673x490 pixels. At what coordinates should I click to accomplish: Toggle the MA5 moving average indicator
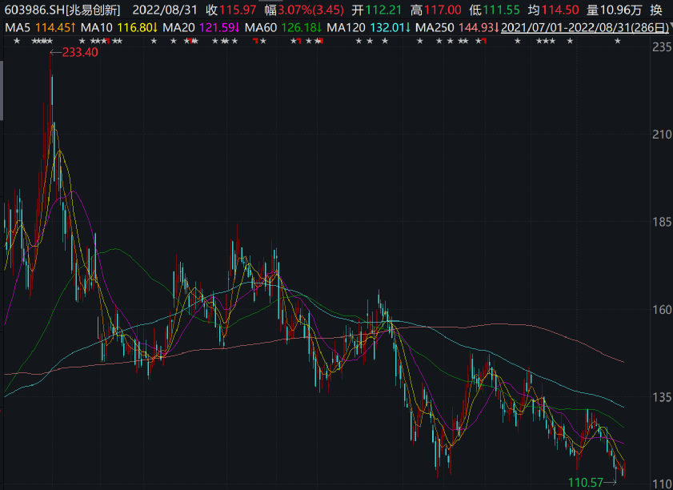(18, 27)
